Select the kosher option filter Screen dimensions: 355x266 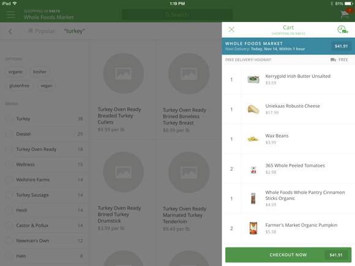40,72
